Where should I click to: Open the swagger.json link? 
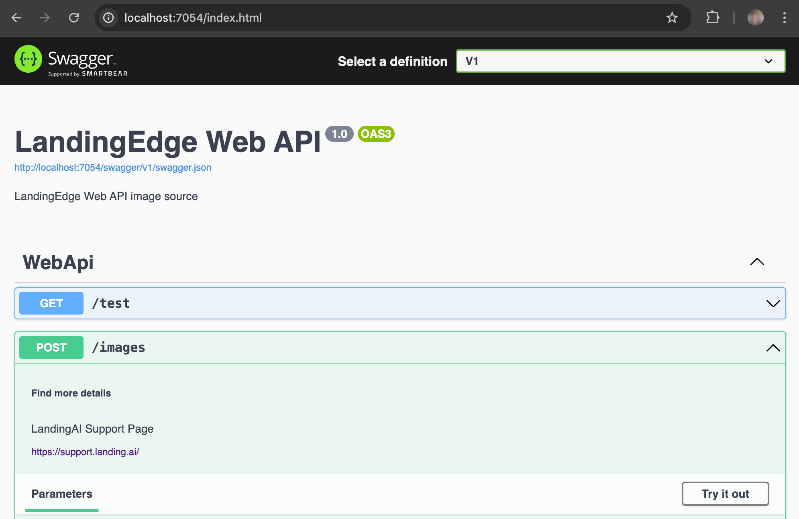click(x=113, y=168)
